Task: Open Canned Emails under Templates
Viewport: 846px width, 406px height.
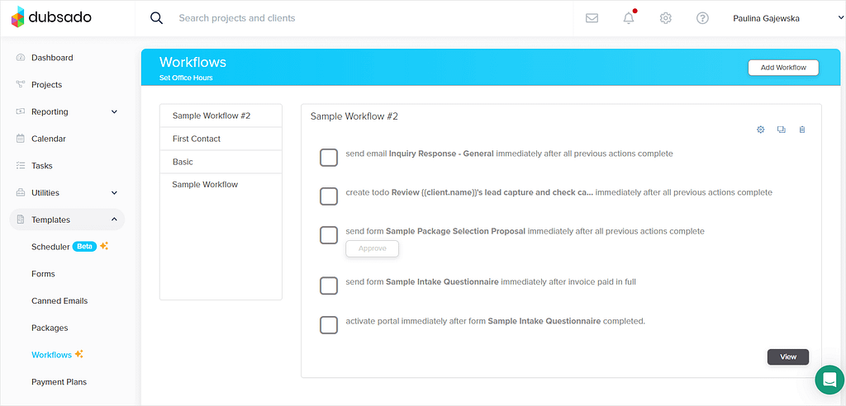Action: point(59,300)
